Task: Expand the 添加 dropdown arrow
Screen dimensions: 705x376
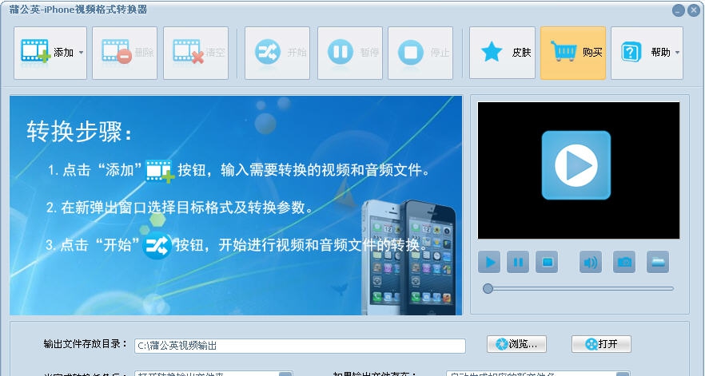Action: click(81, 53)
